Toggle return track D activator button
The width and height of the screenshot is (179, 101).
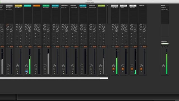coord(141,69)
